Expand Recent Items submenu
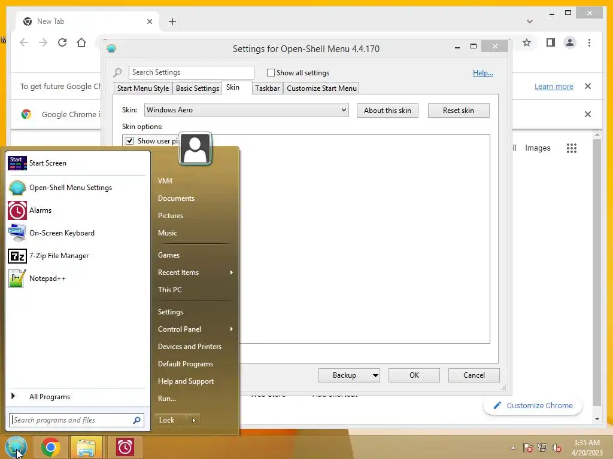 click(232, 273)
